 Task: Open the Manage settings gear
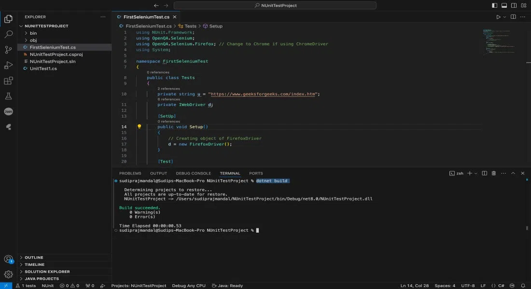point(8,274)
